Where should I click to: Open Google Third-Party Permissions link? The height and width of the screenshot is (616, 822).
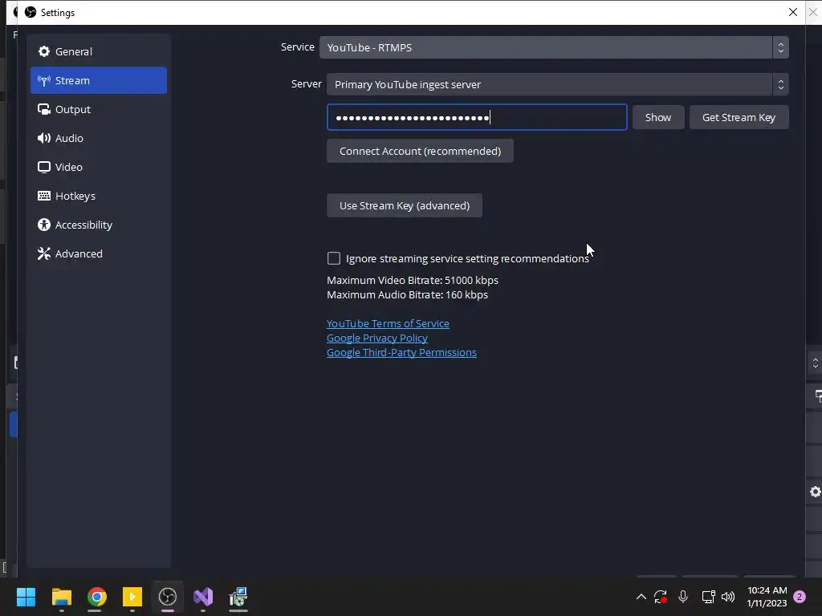pos(401,353)
